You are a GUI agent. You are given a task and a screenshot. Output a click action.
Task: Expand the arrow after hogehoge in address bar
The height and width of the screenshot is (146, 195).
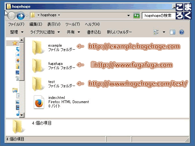click(x=59, y=15)
